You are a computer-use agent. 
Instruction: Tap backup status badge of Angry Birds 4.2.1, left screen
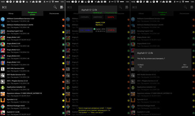pyautogui.click(x=63, y=51)
